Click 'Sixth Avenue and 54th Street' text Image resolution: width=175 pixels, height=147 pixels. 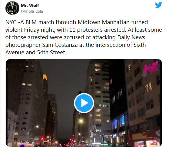[76, 49]
